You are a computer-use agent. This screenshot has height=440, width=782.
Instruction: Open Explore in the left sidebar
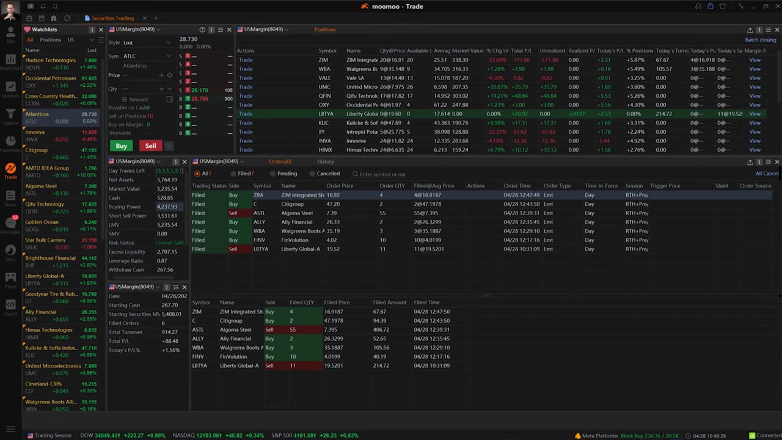pyautogui.click(x=10, y=117)
